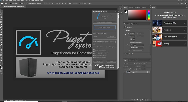
Task: Select the Eraser tool
Action: [x=1, y=37]
